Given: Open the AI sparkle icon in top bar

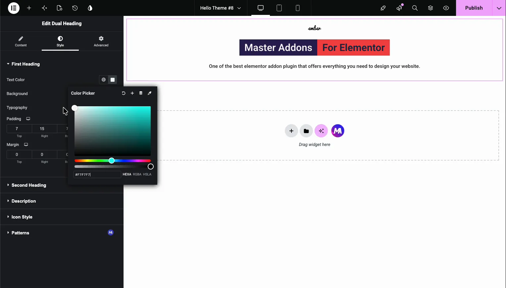Looking at the screenshot, I should (x=44, y=8).
